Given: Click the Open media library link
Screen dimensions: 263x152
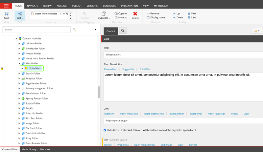Looking at the screenshot, I should click(x=145, y=145).
